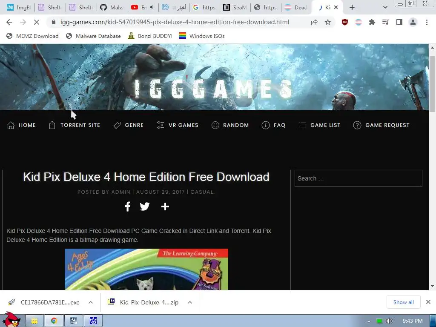Open MEMZ Download bookmark
Screen dimensions: 436x327
click(x=32, y=36)
